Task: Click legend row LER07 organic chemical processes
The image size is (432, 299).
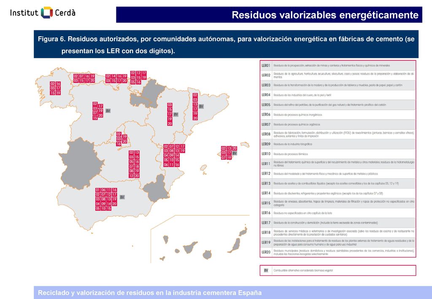Action: tap(338, 124)
